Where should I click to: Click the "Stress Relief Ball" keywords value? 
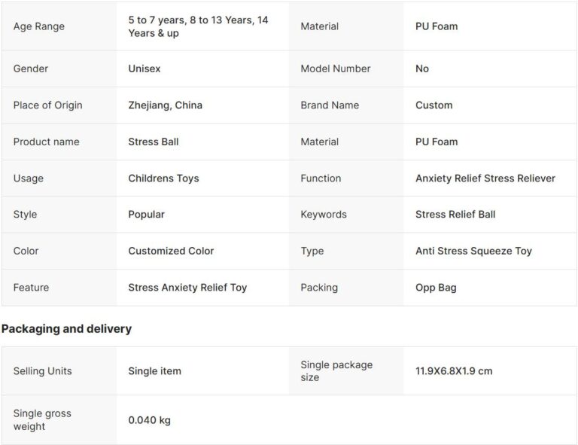(x=455, y=215)
